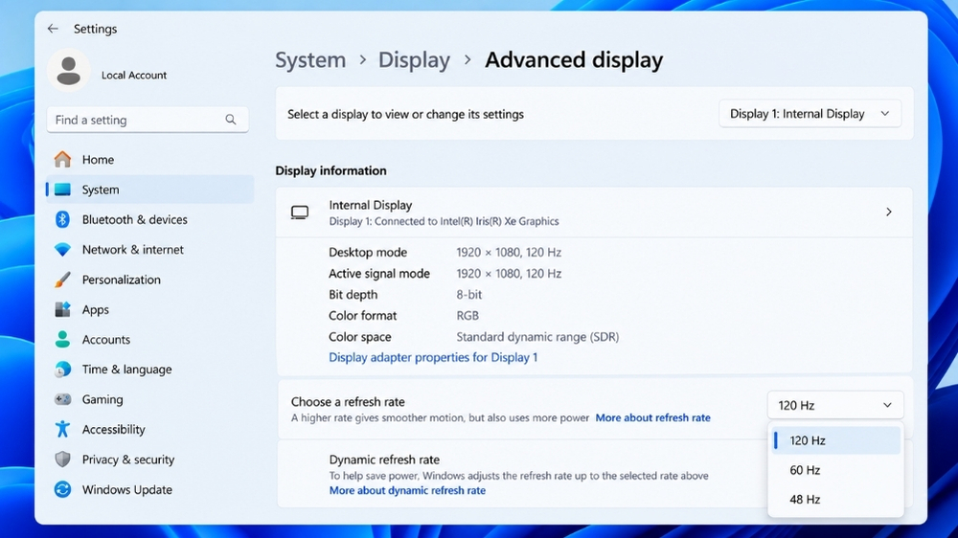Click the Bit depth value 8-bit
Screen dimensions: 958x538
tap(469, 294)
